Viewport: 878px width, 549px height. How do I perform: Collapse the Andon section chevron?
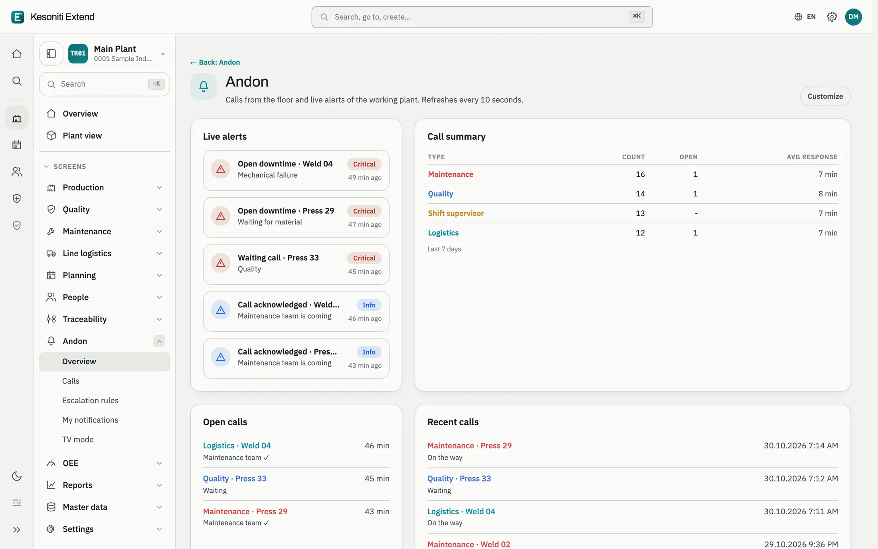pyautogui.click(x=159, y=341)
